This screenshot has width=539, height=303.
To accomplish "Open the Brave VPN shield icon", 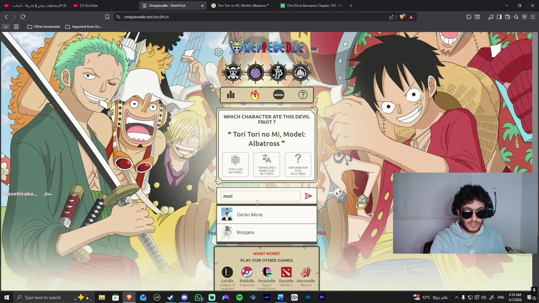I will [524, 17].
